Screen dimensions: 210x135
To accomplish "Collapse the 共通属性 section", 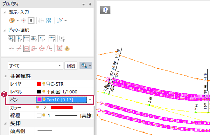I will click(x=5, y=76).
